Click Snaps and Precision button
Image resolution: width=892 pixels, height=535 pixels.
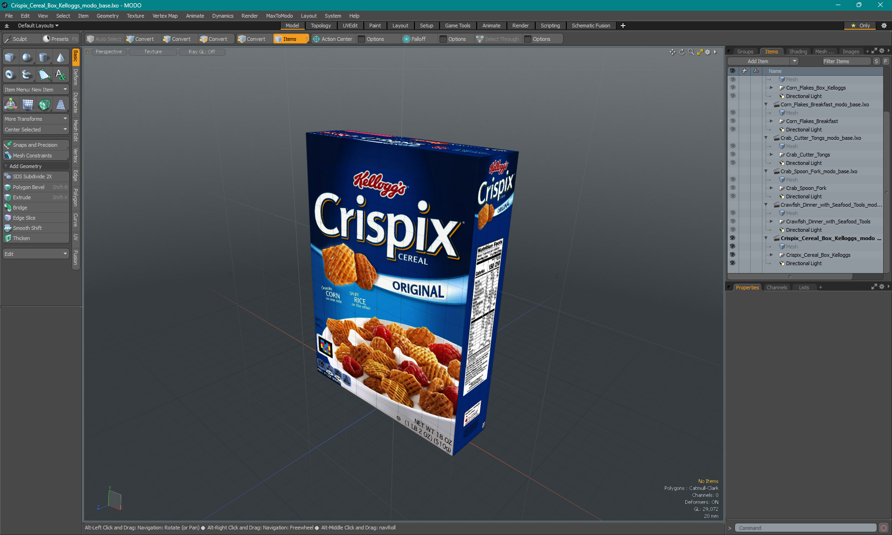click(x=36, y=145)
